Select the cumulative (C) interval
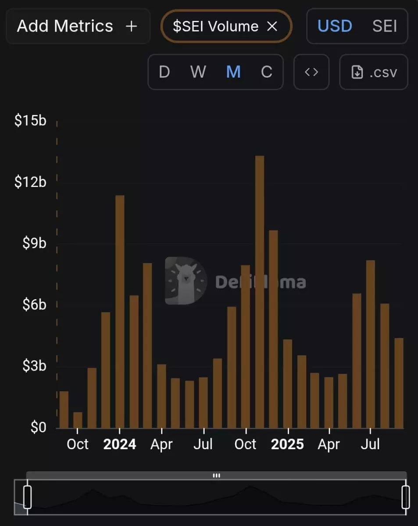 [267, 72]
